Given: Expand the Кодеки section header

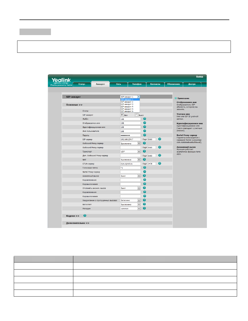Looking at the screenshot, I should tap(73, 216).
